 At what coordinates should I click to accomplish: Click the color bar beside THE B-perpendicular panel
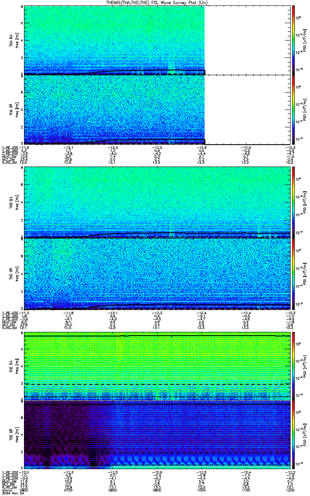[x=293, y=366]
